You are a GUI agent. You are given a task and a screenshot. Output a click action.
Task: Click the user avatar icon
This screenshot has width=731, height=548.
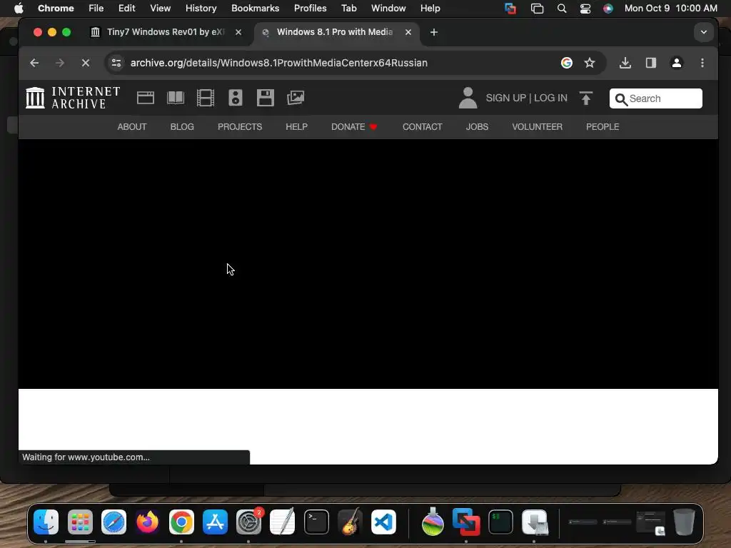tap(468, 98)
